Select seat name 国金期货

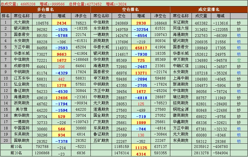[x=101, y=115]
